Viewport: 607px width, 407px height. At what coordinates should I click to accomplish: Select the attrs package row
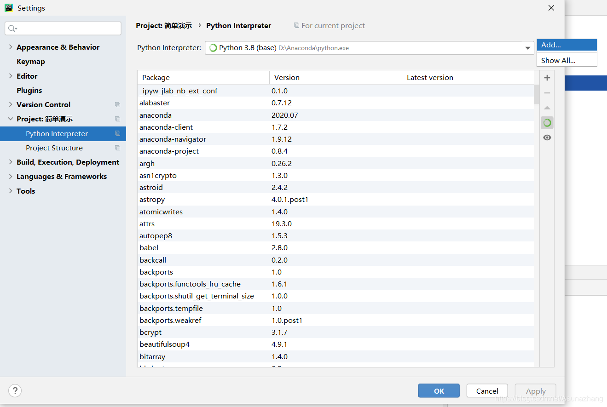[335, 224]
